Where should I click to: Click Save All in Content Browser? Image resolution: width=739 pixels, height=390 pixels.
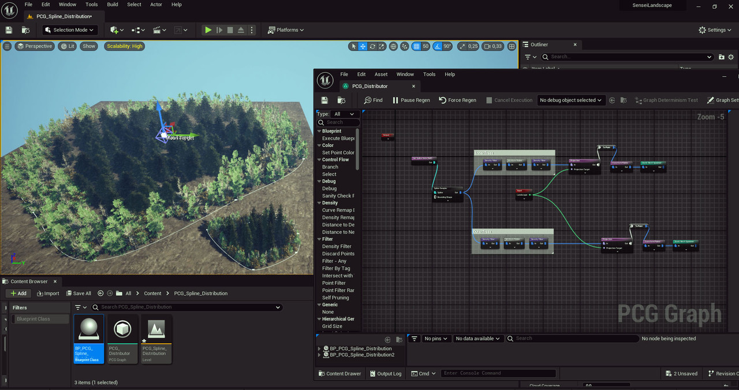pos(79,294)
